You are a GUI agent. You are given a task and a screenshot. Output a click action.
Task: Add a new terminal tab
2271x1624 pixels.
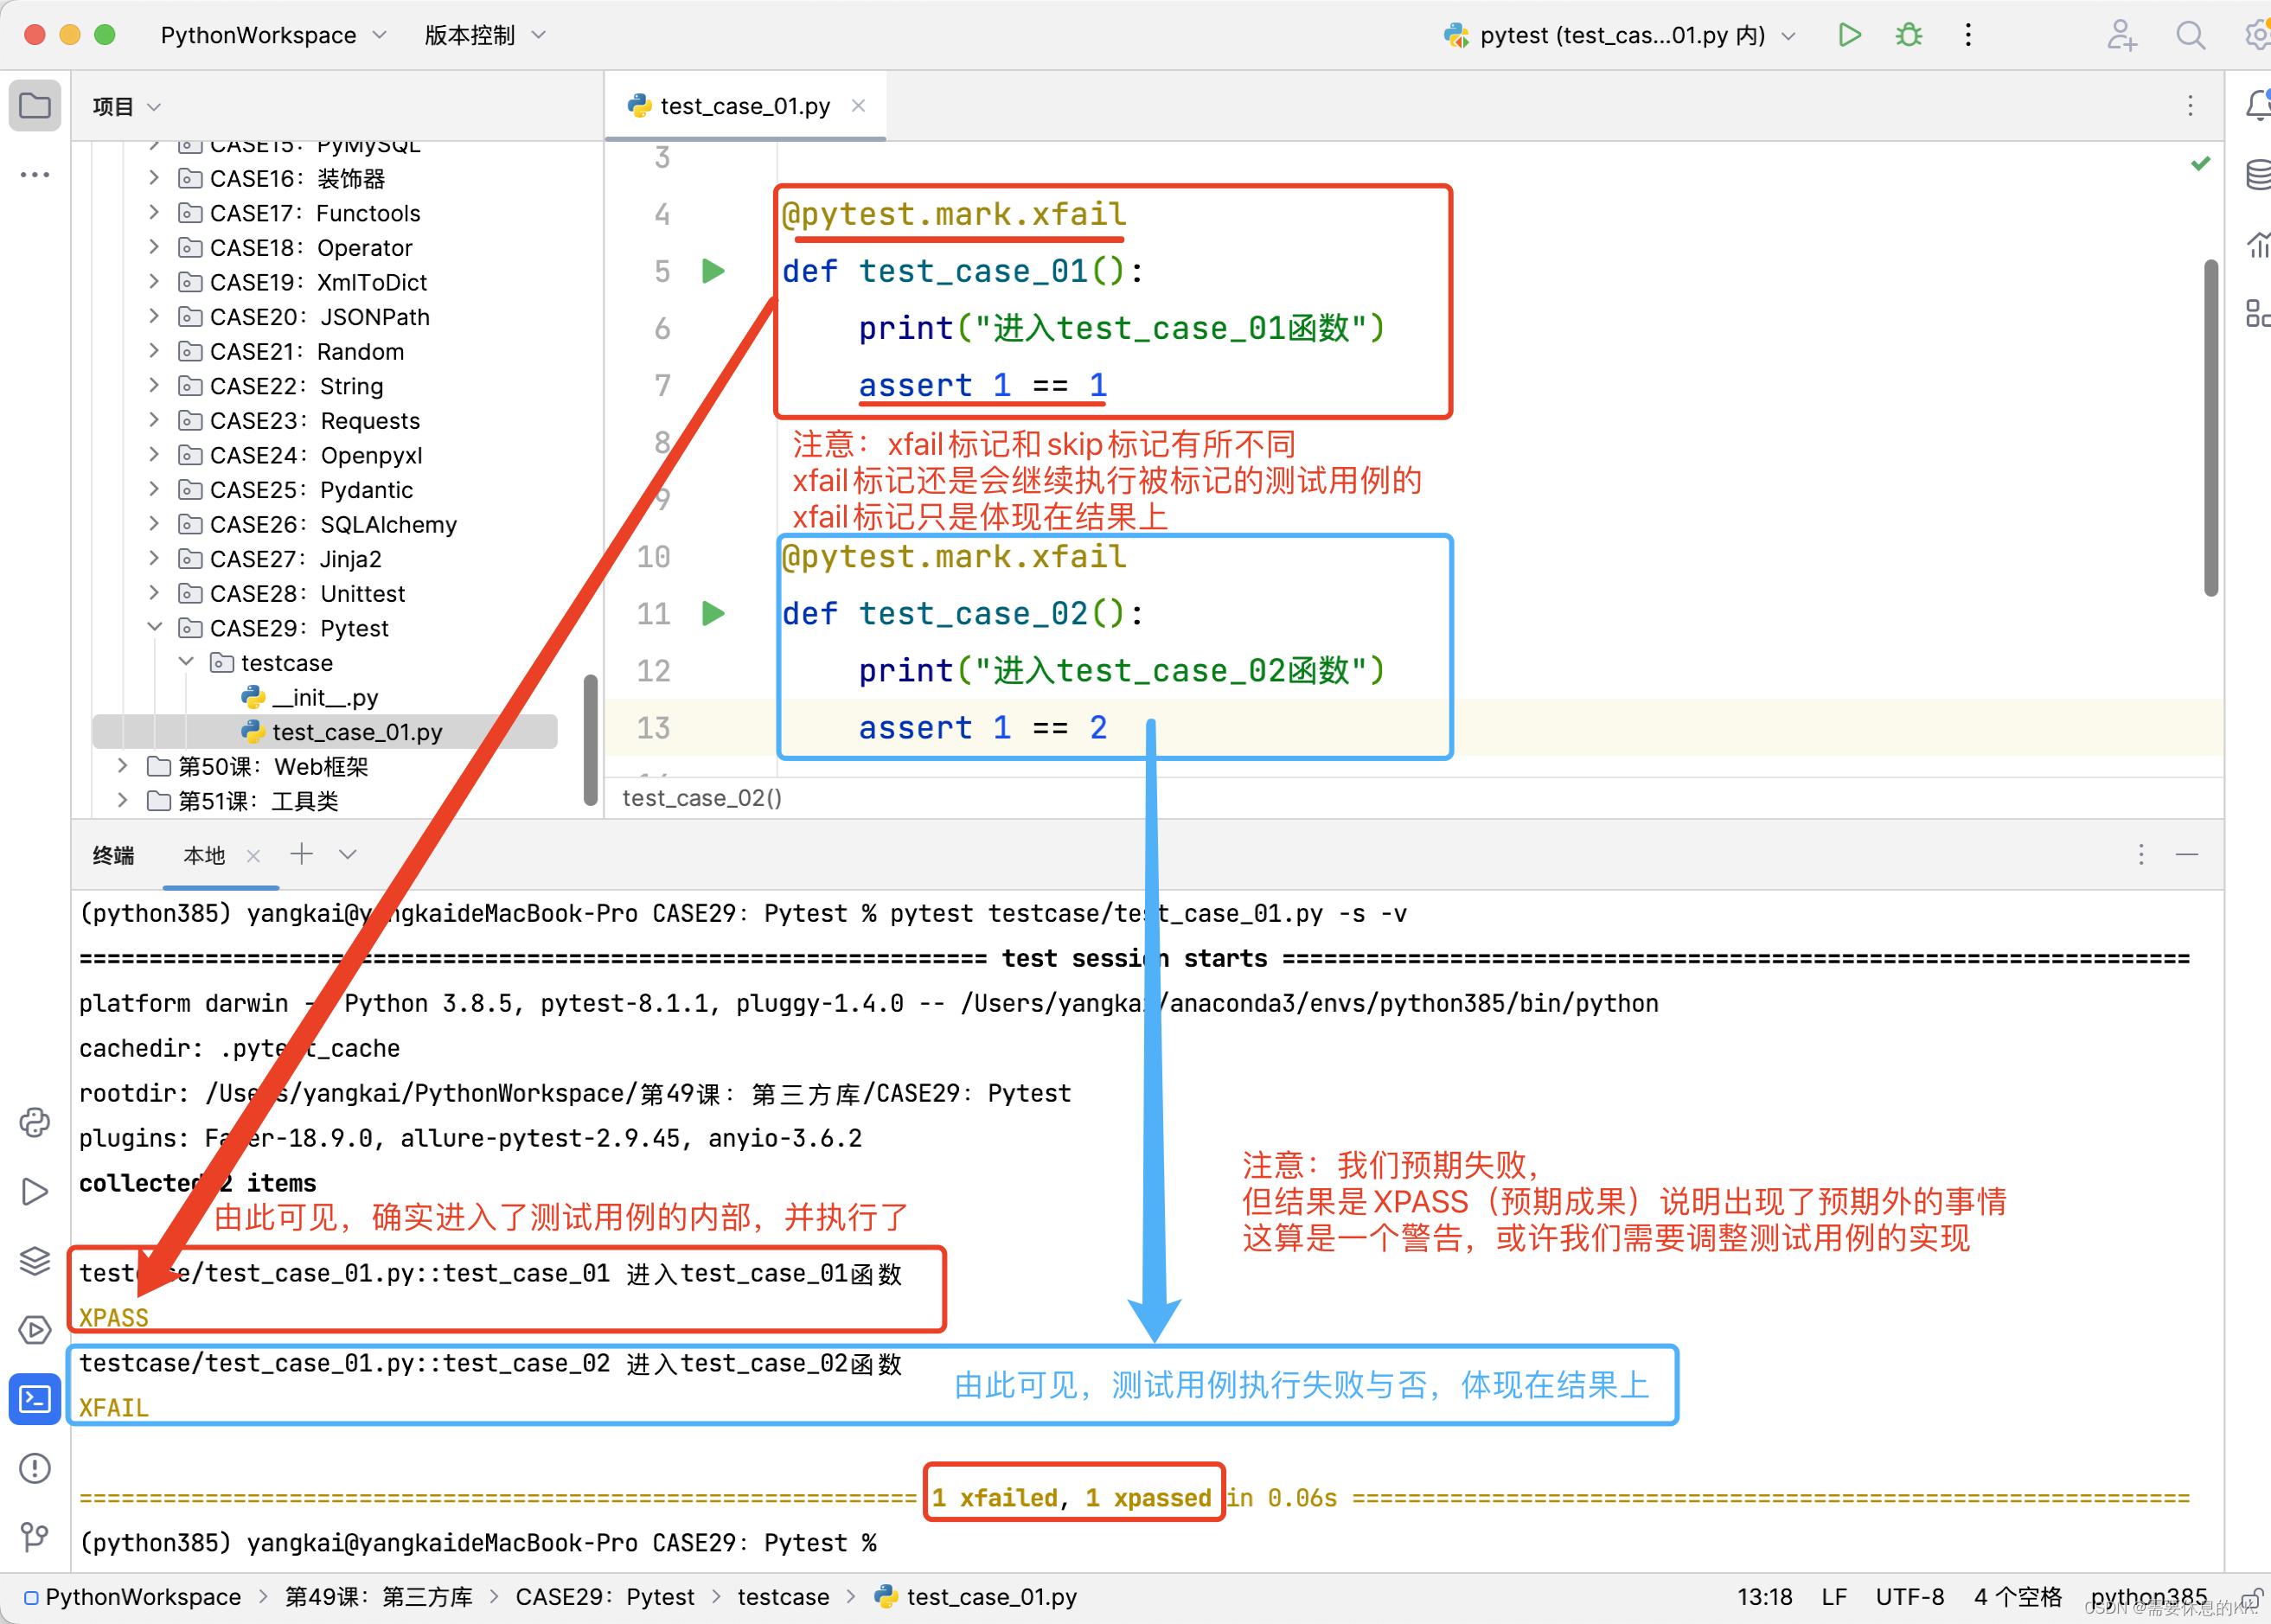301,854
